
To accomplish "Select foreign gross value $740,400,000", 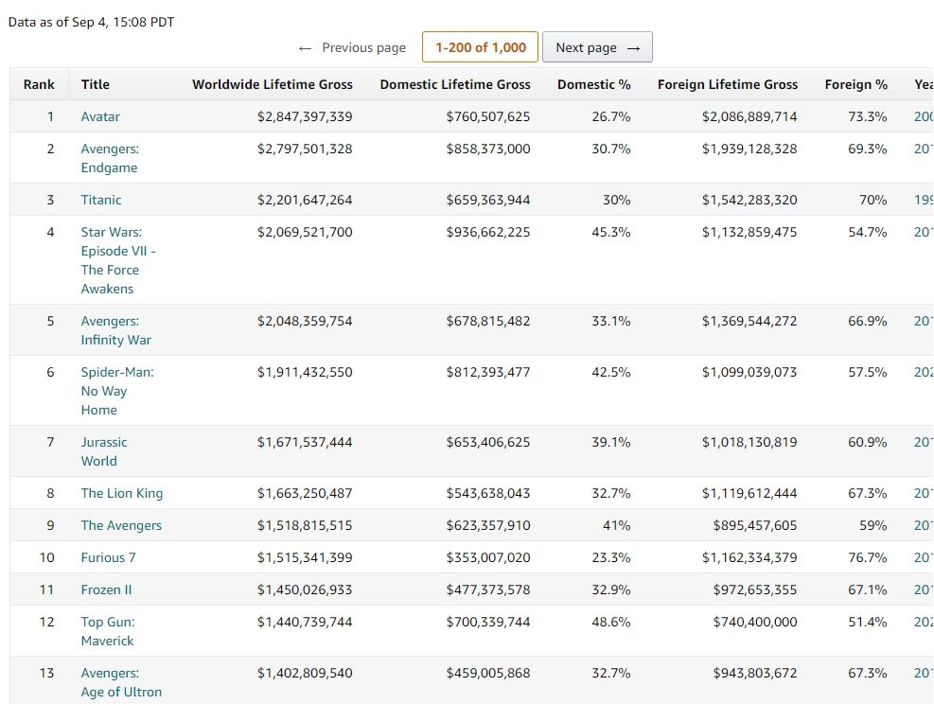I will click(x=755, y=622).
